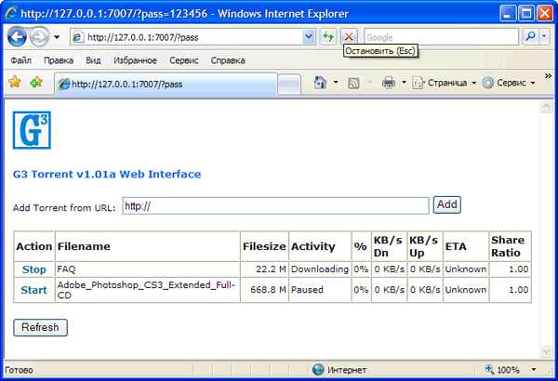Click the page scrollbar up arrow

coord(546,106)
